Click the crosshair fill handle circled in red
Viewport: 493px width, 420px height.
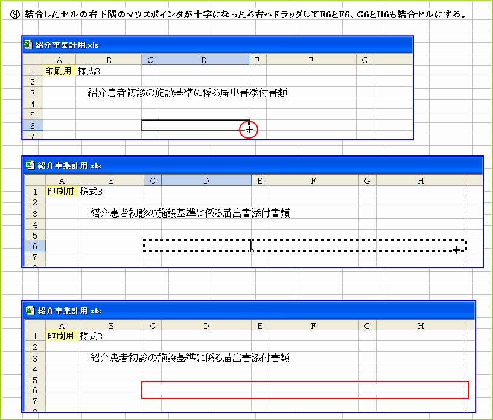247,129
